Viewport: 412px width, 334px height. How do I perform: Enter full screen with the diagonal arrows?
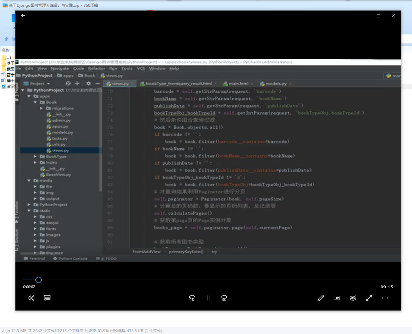(x=369, y=298)
